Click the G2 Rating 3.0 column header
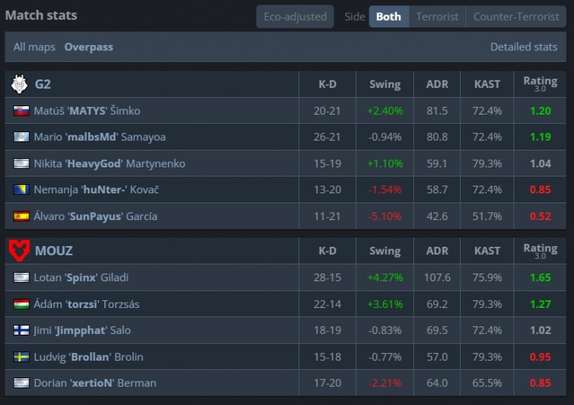The width and height of the screenshot is (574, 405). (540, 84)
